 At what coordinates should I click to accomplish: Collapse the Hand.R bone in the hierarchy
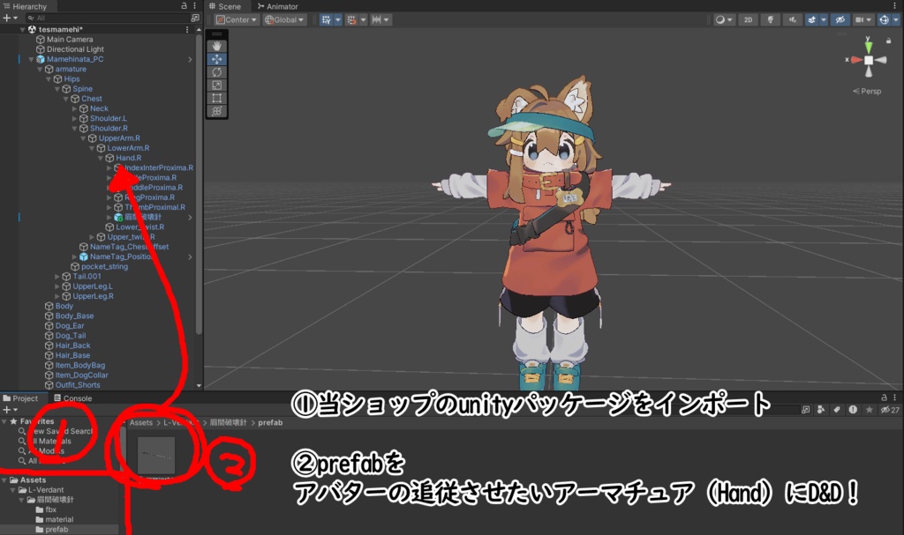point(102,157)
